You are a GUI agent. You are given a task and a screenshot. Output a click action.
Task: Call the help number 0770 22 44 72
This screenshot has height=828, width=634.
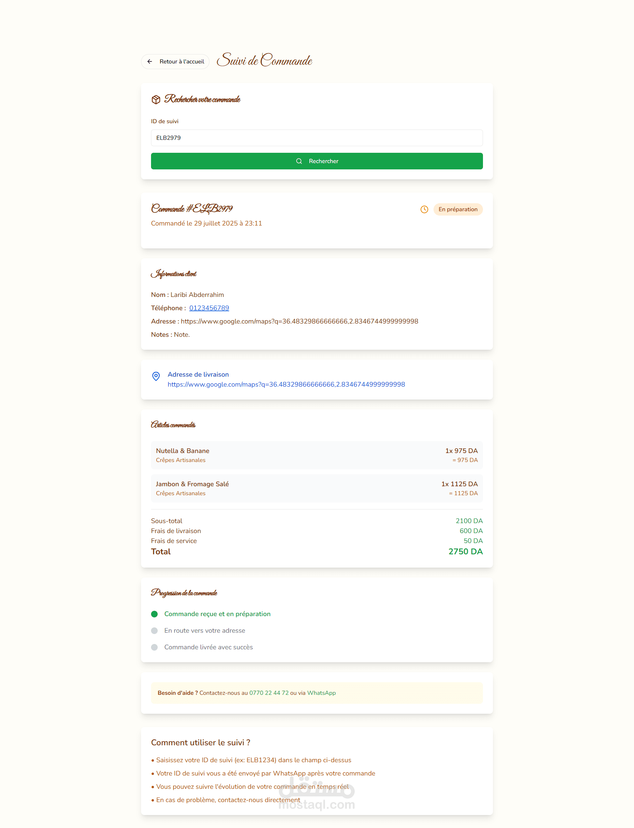click(269, 693)
